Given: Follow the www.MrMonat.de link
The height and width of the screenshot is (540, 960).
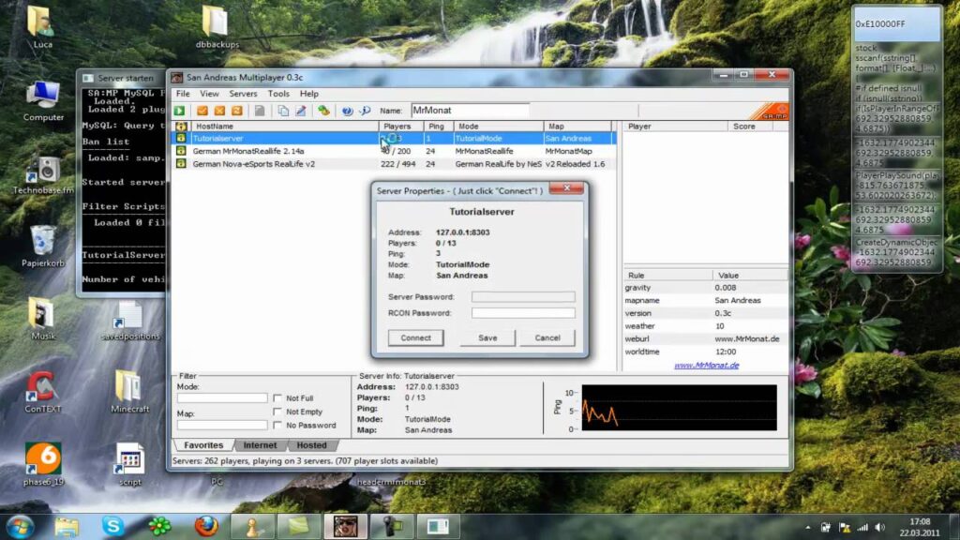Looking at the screenshot, I should coord(706,366).
